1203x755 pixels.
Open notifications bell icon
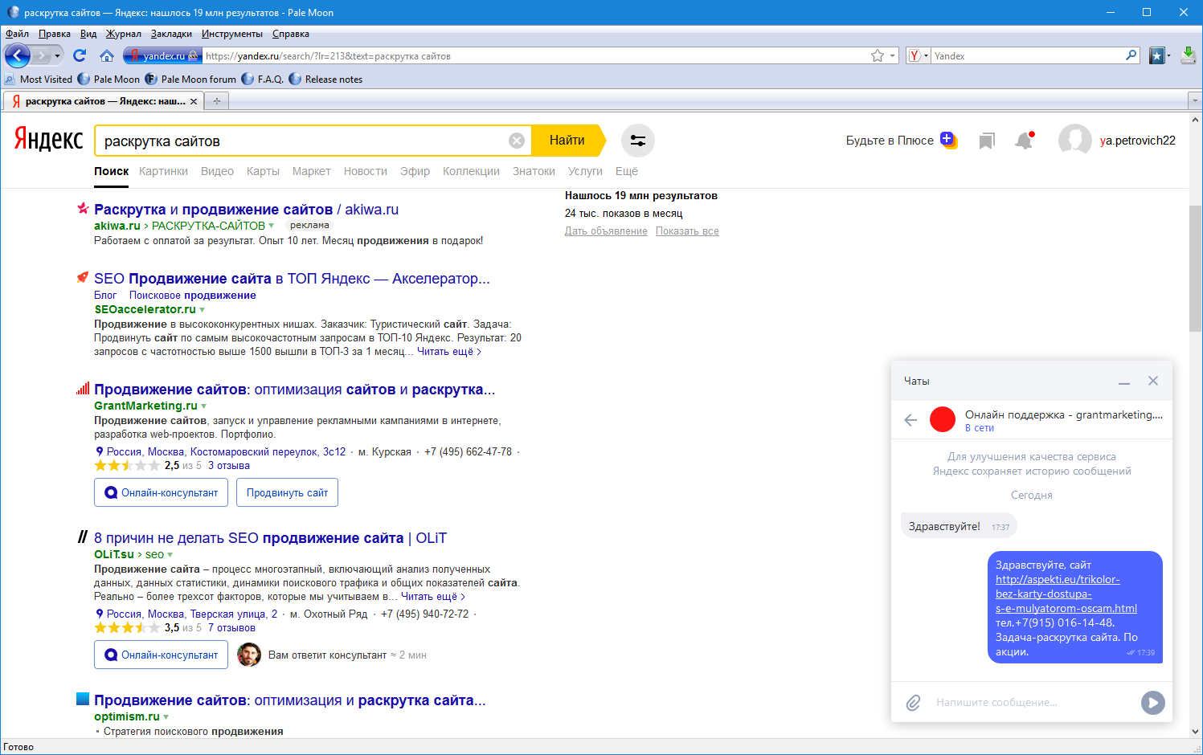[1024, 141]
